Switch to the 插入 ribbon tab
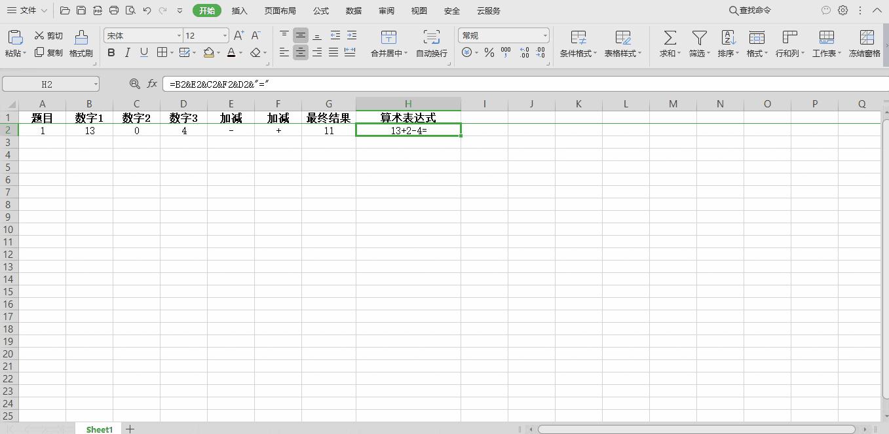Viewport: 889px width, 434px height. [x=240, y=10]
